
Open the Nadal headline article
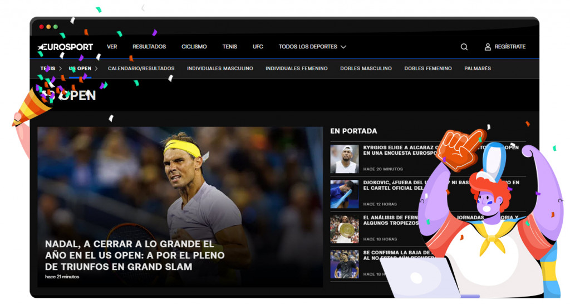(135, 255)
